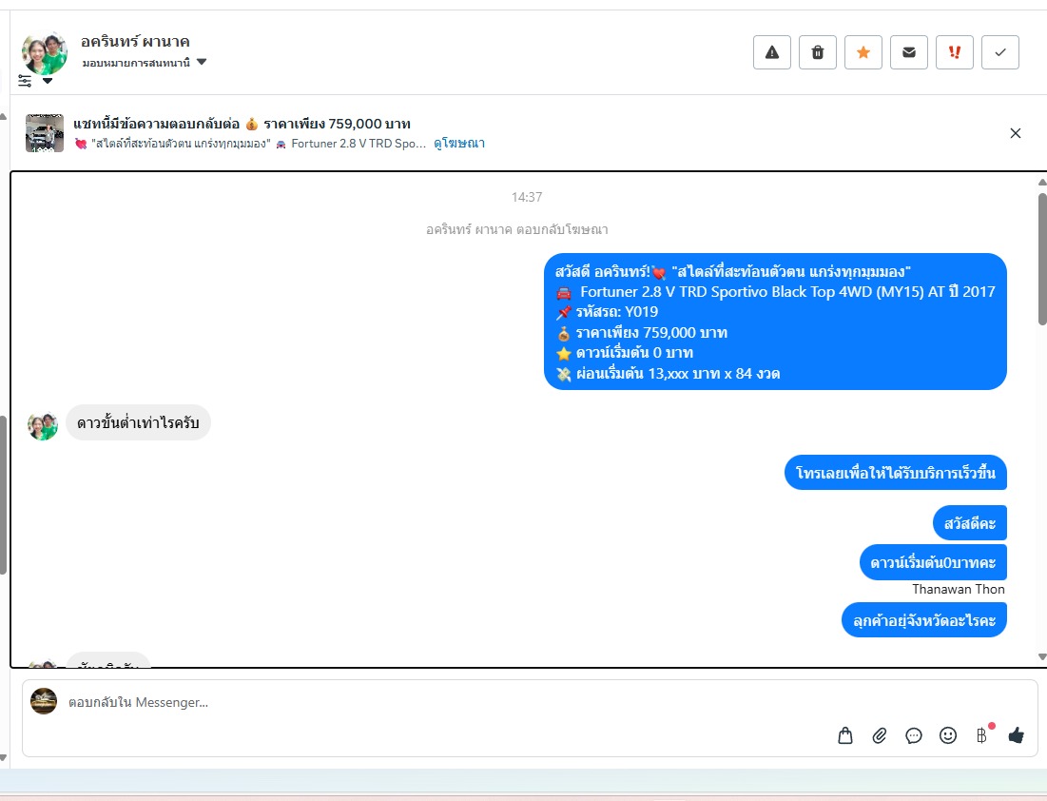Open saved replies speech bubble icon
The width and height of the screenshot is (1047, 801).
[914, 735]
